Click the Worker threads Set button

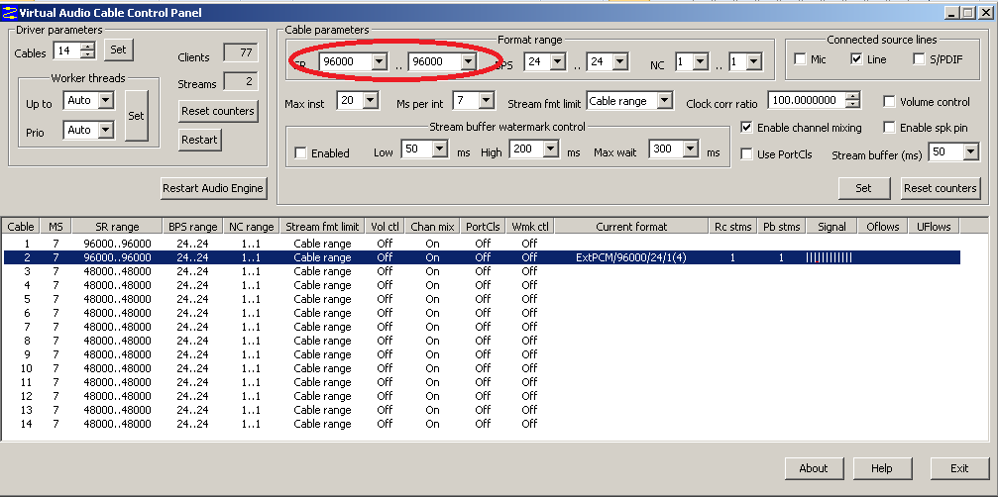click(x=136, y=116)
